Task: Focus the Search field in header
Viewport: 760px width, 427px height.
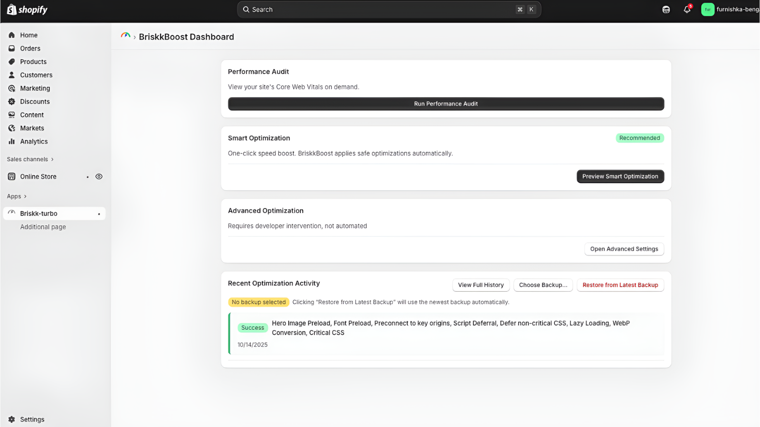Action: coord(380,9)
